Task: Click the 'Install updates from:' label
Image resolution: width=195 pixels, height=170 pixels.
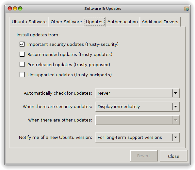Action: (38, 35)
